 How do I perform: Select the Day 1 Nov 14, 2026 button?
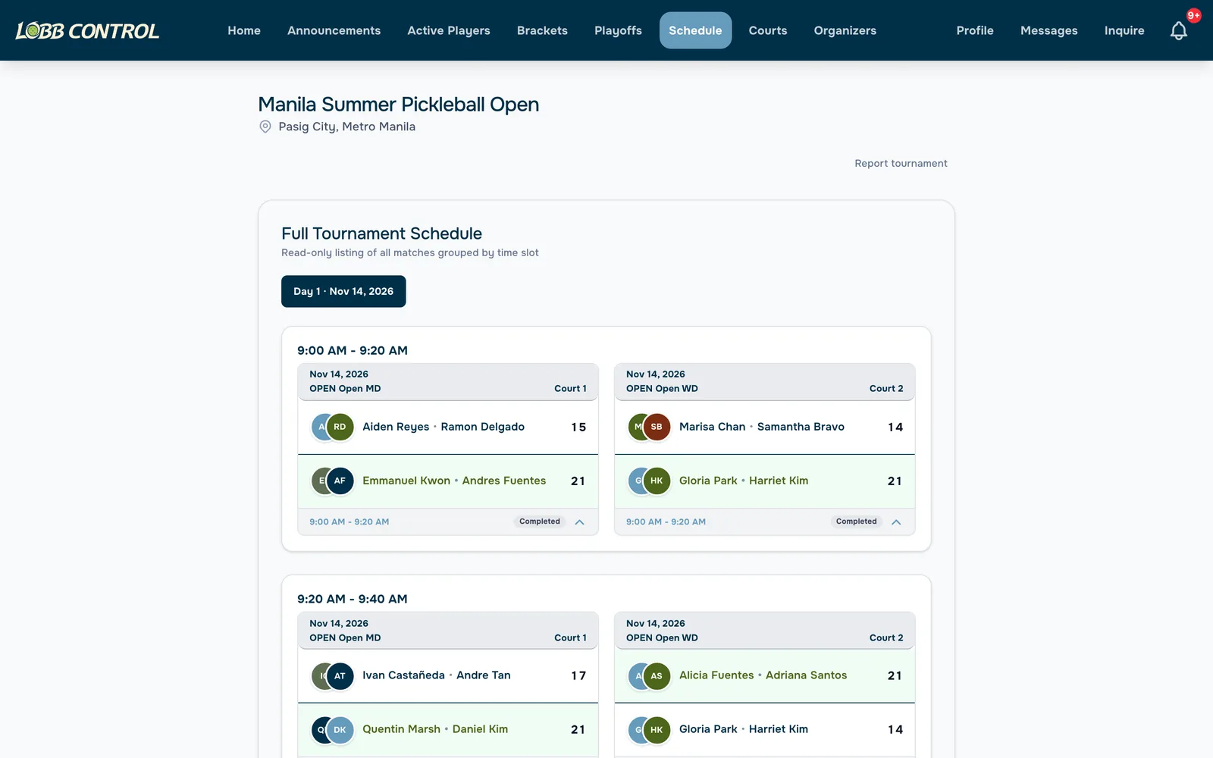(343, 291)
